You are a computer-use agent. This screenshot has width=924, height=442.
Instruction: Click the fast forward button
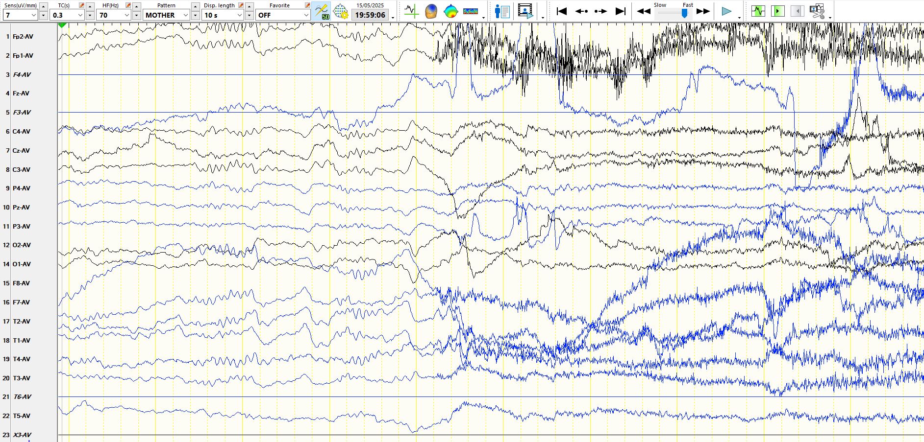coord(703,11)
